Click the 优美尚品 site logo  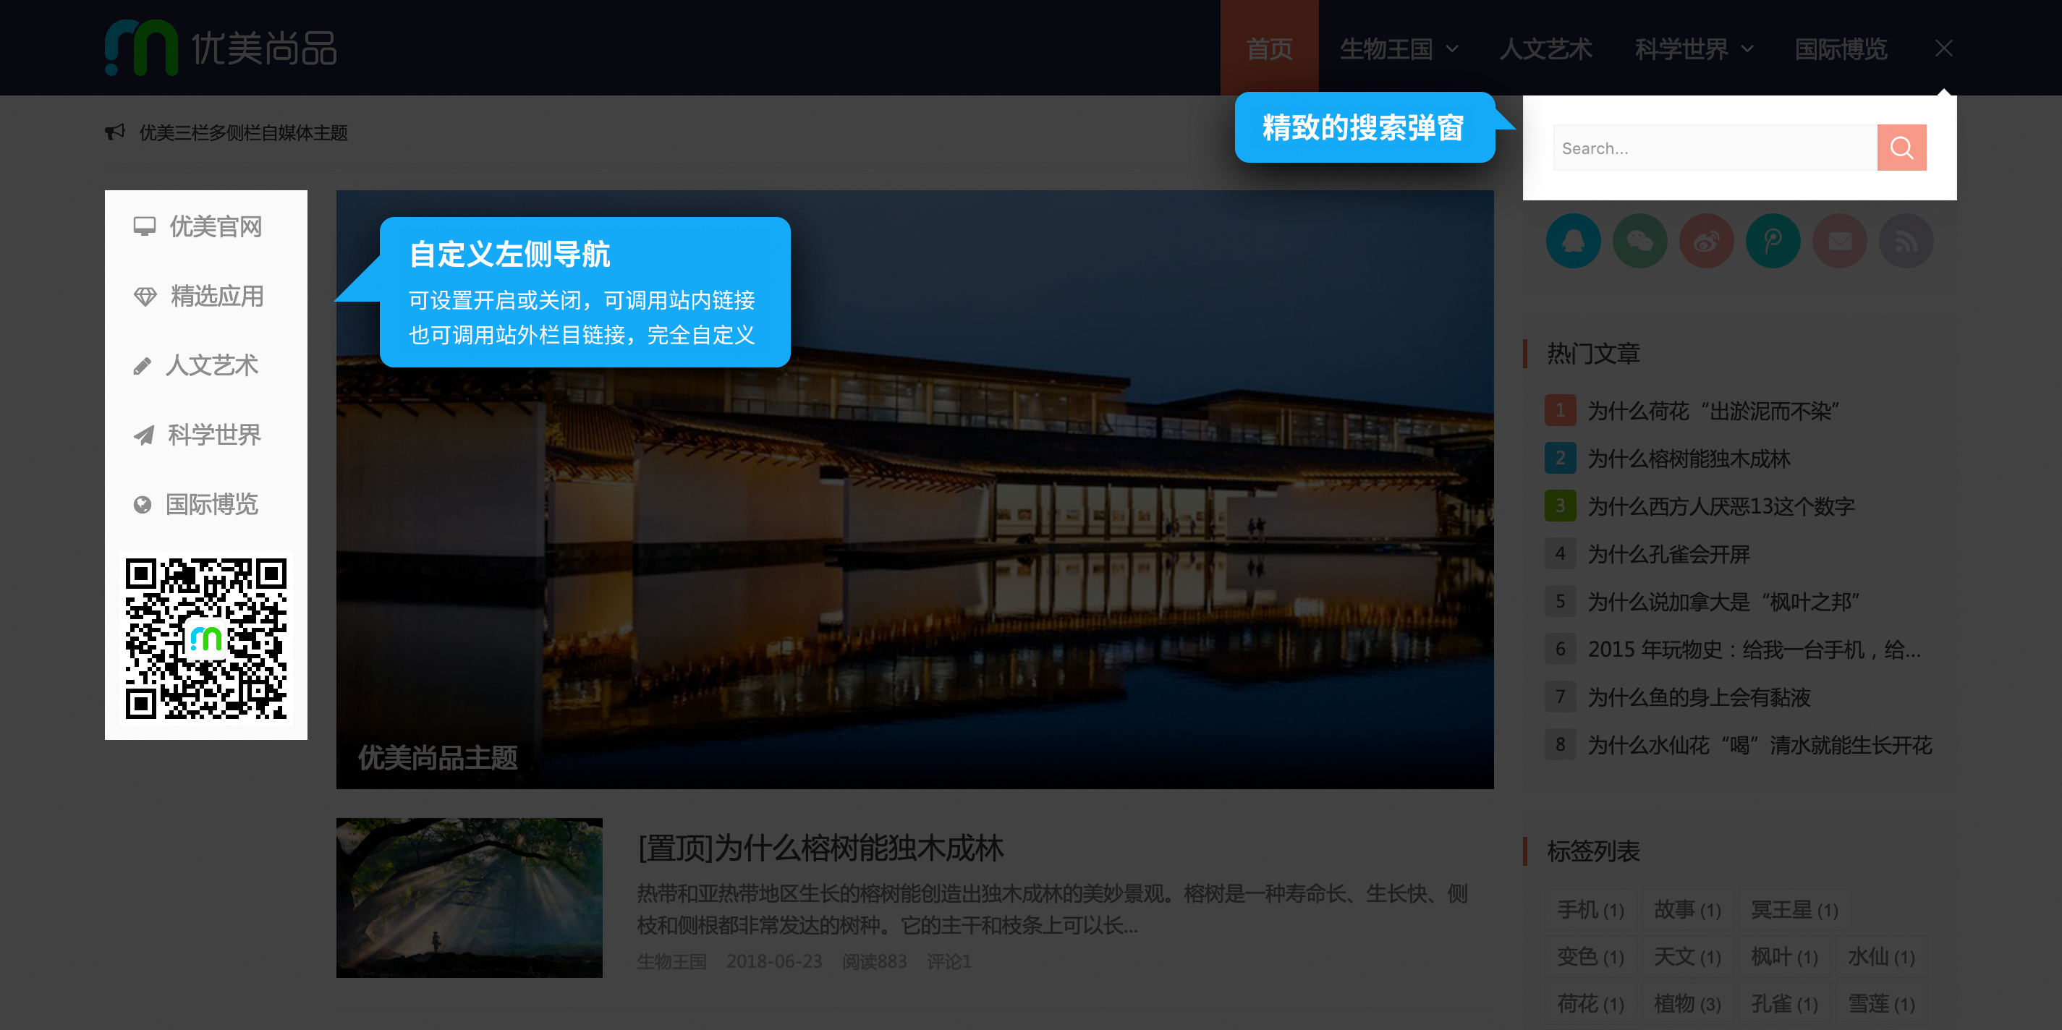click(221, 47)
